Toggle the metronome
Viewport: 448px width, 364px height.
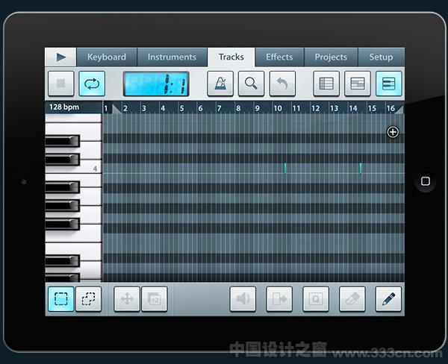pyautogui.click(x=220, y=84)
